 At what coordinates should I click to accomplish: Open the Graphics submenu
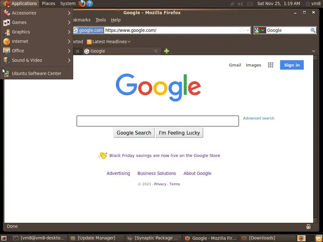(x=37, y=32)
